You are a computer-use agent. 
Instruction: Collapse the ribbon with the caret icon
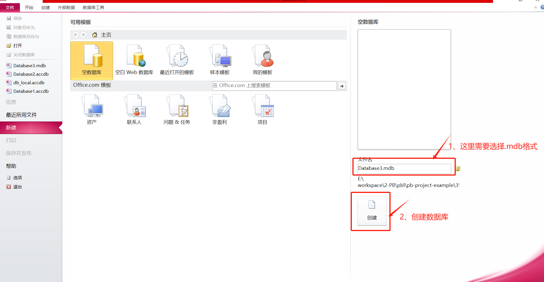click(535, 7)
